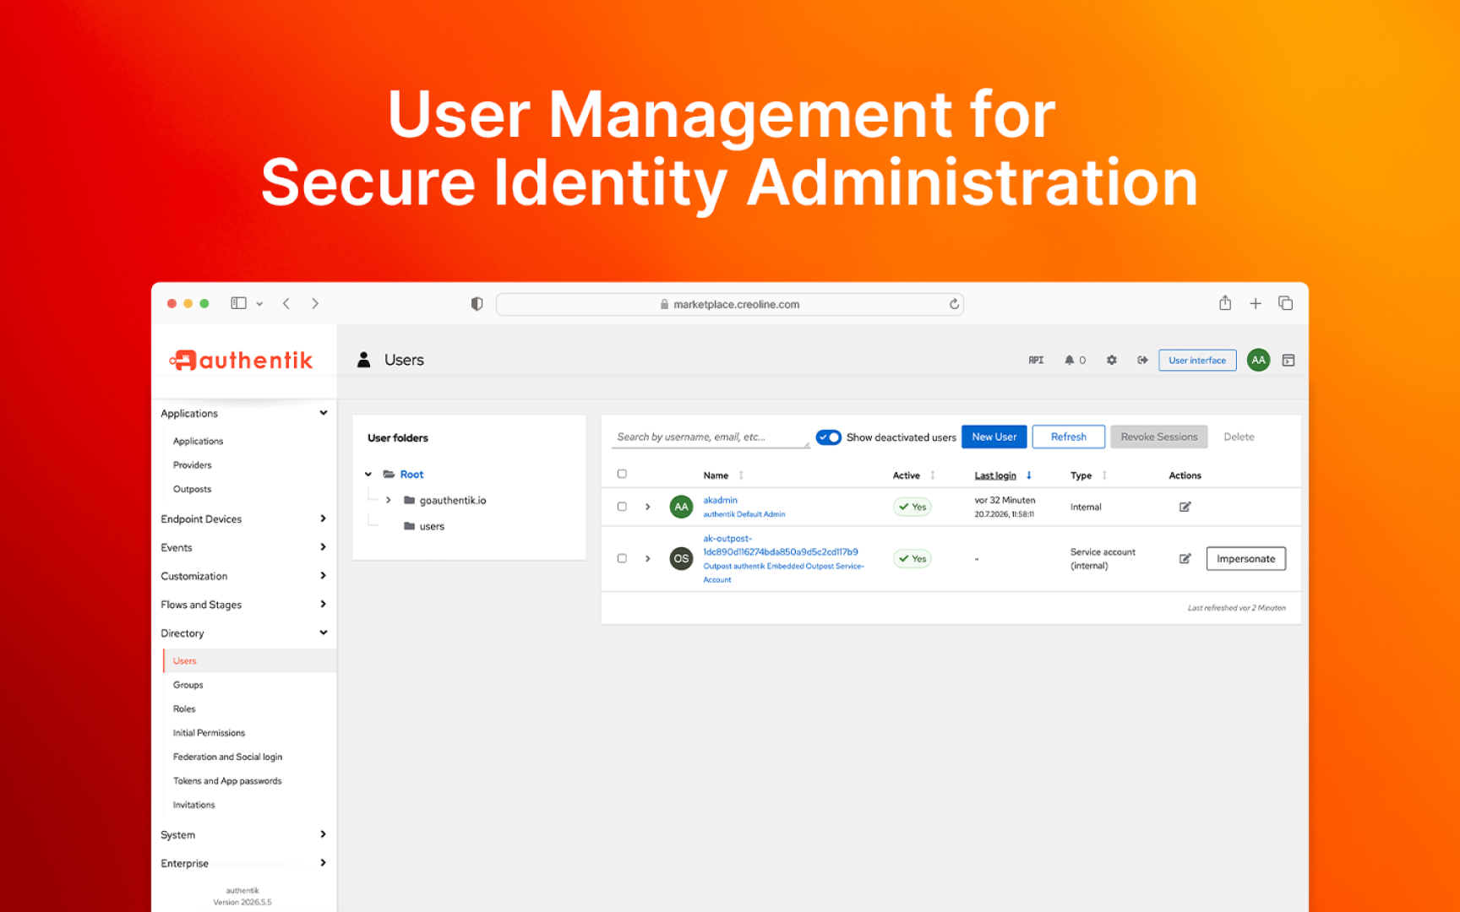This screenshot has height=912, width=1460.
Task: Click the OS avatar of outpost user
Action: [x=681, y=559]
